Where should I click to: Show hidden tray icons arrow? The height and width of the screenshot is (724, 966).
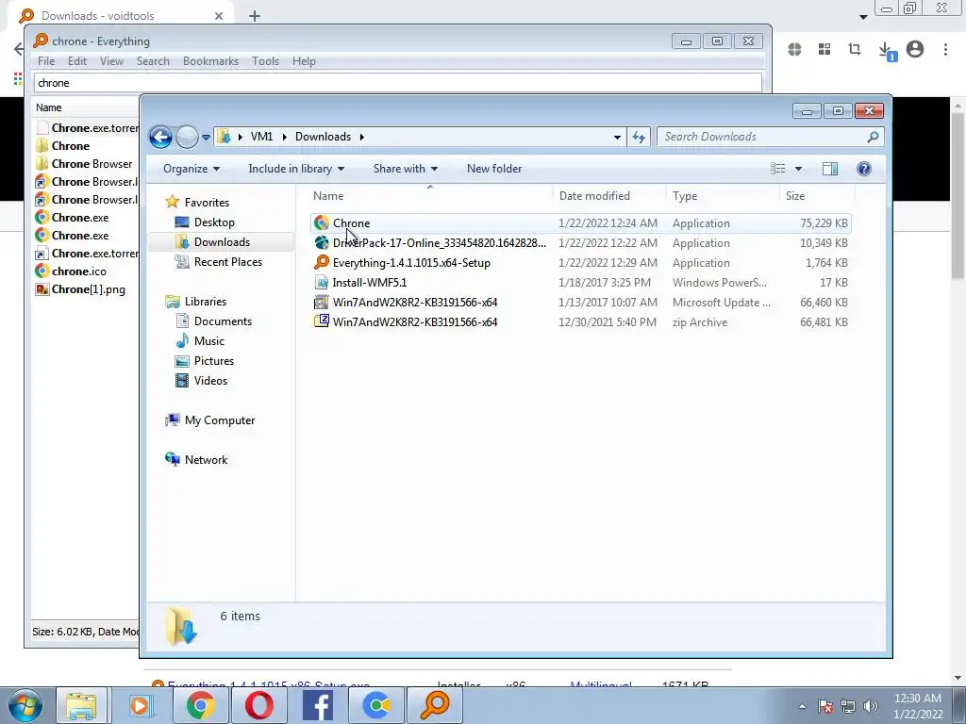[x=802, y=706]
